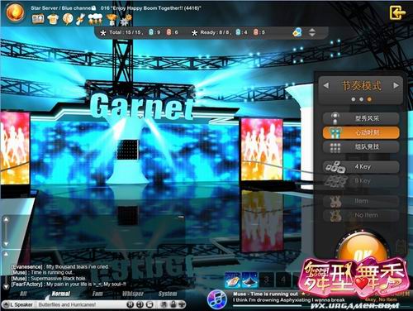Click the rightmost icon in chat bar
The width and height of the screenshot is (413, 311).
point(182,304)
